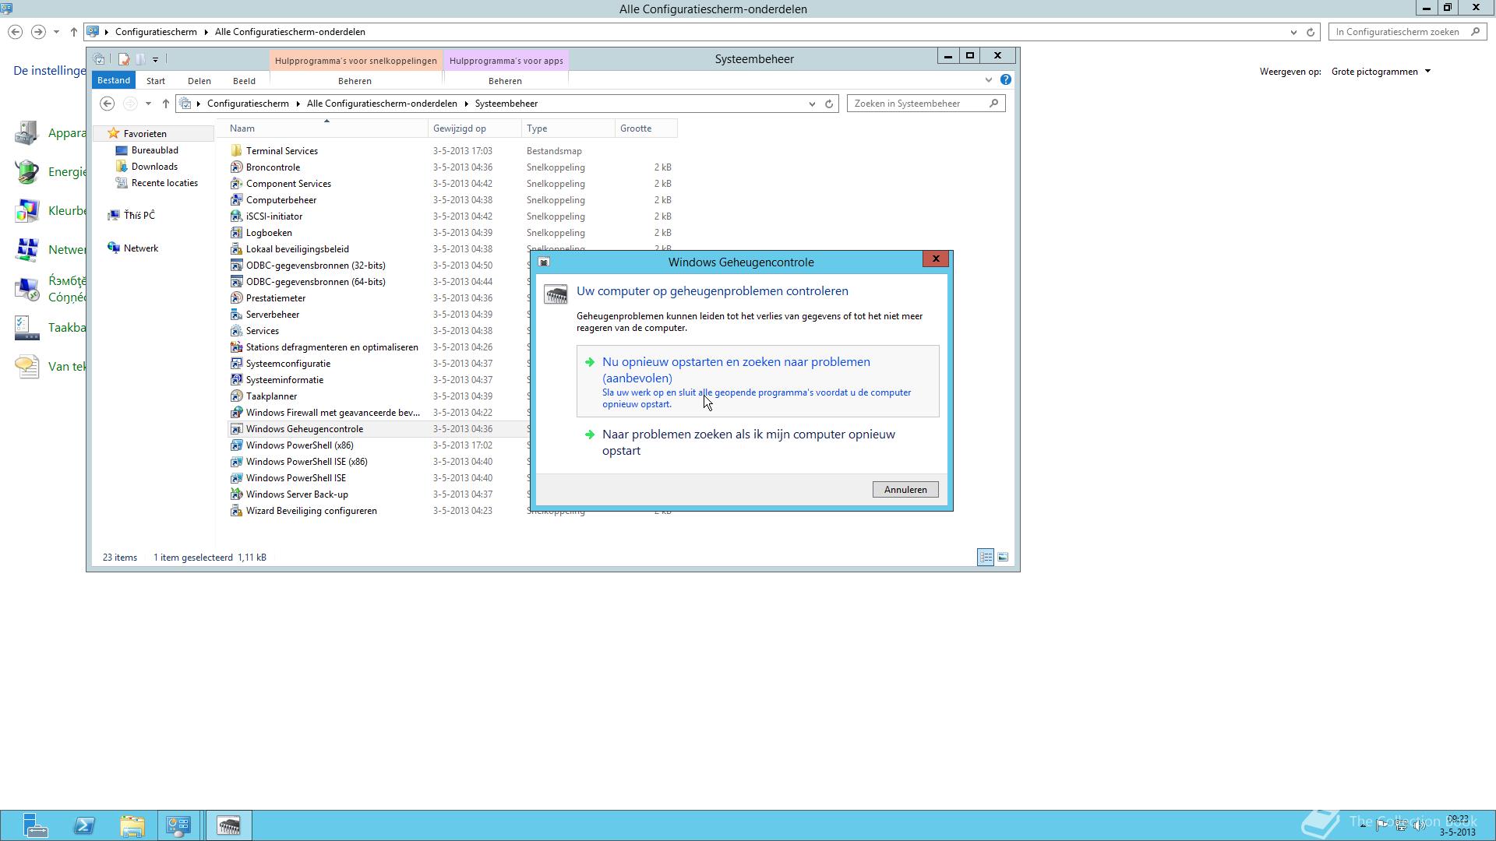
Task: Select Bureaublad in the navigation pane
Action: click(154, 150)
